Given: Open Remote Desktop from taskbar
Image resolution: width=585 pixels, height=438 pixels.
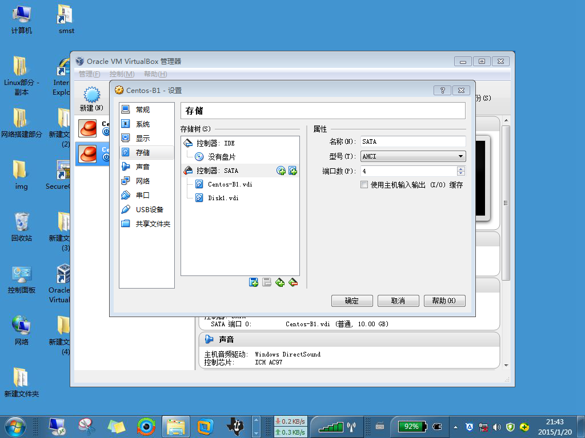Looking at the screenshot, I should click(57, 427).
